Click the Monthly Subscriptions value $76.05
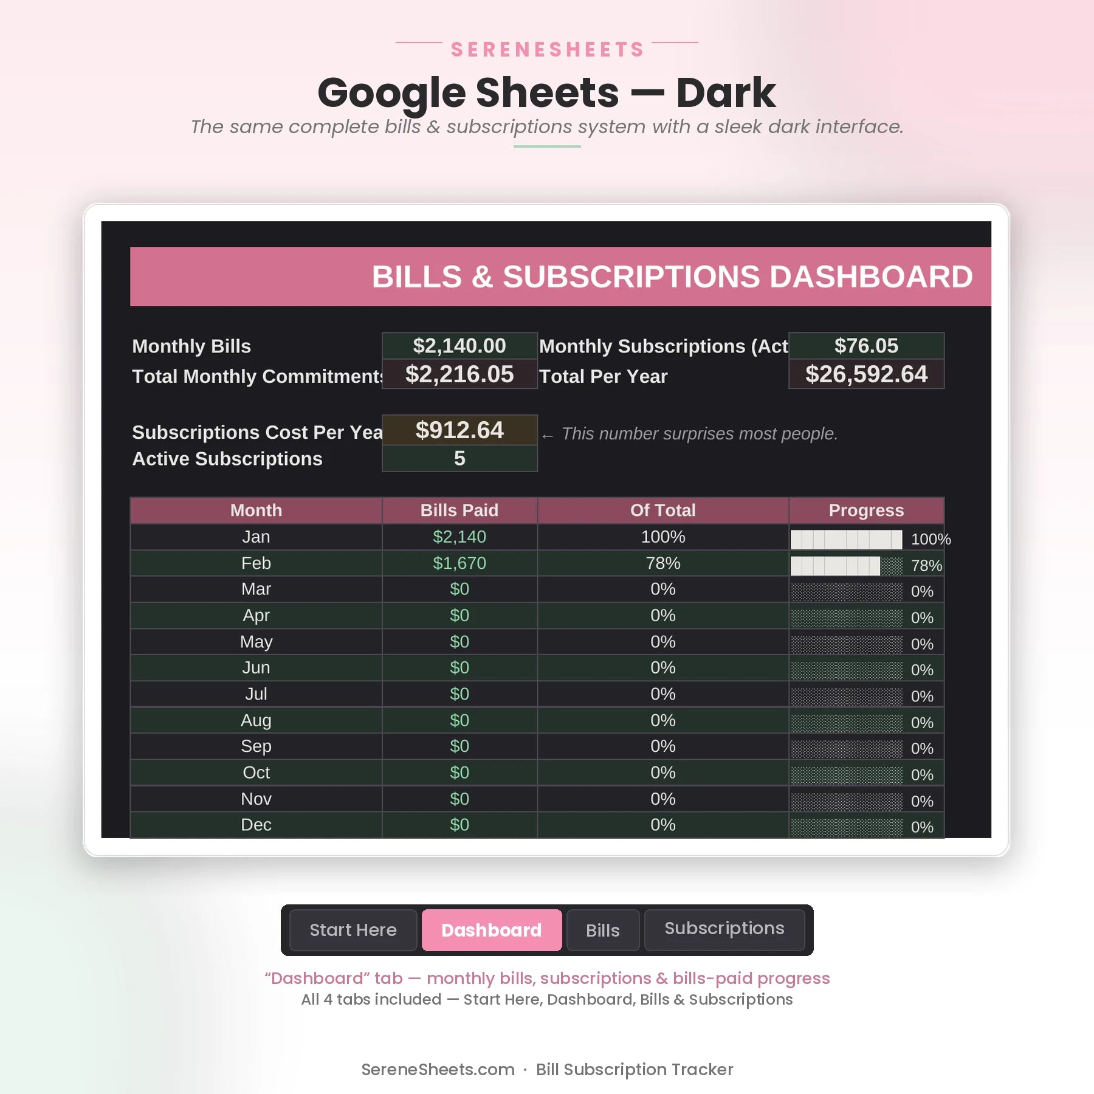Screen dimensions: 1094x1094 pos(866,345)
